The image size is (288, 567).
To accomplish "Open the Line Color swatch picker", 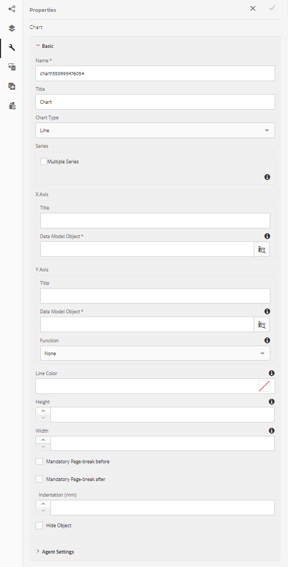I will click(264, 386).
